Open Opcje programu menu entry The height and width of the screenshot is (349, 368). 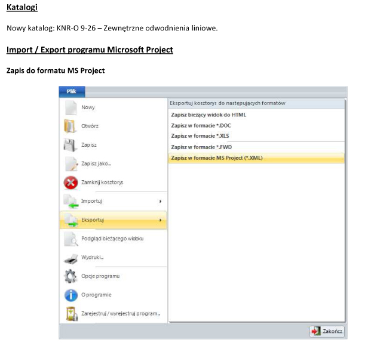coord(114,276)
